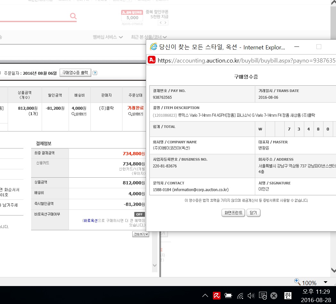Click the red Auction site icon in address bar
Viewport: 336px width, 304px height.
point(152,60)
